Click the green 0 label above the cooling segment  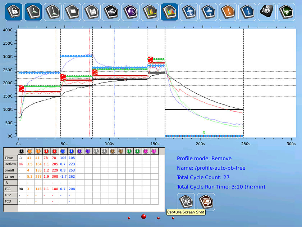pyautogui.click(x=204, y=133)
